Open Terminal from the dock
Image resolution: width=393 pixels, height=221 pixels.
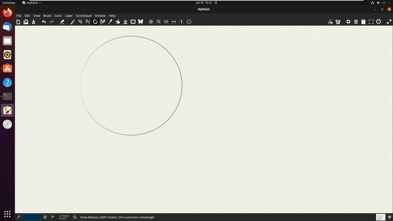pos(7,96)
